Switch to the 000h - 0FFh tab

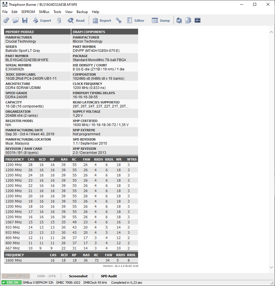click(x=16, y=276)
